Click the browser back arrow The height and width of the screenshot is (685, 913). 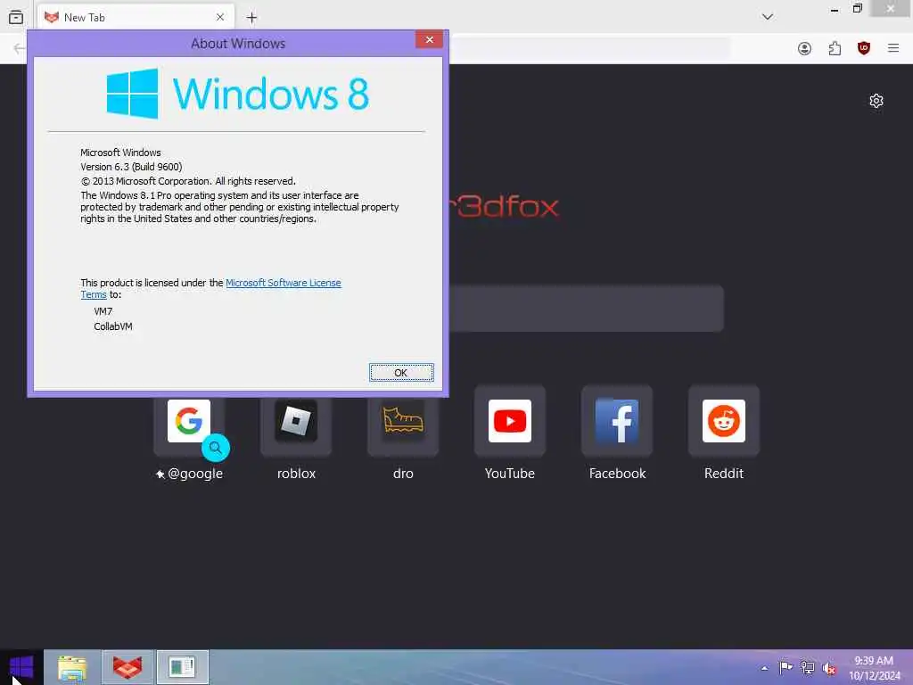coord(19,48)
